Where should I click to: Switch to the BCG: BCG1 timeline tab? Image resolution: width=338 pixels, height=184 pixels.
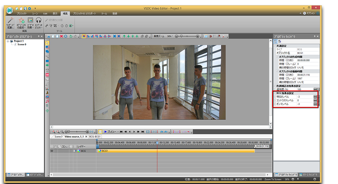[x=95, y=137]
